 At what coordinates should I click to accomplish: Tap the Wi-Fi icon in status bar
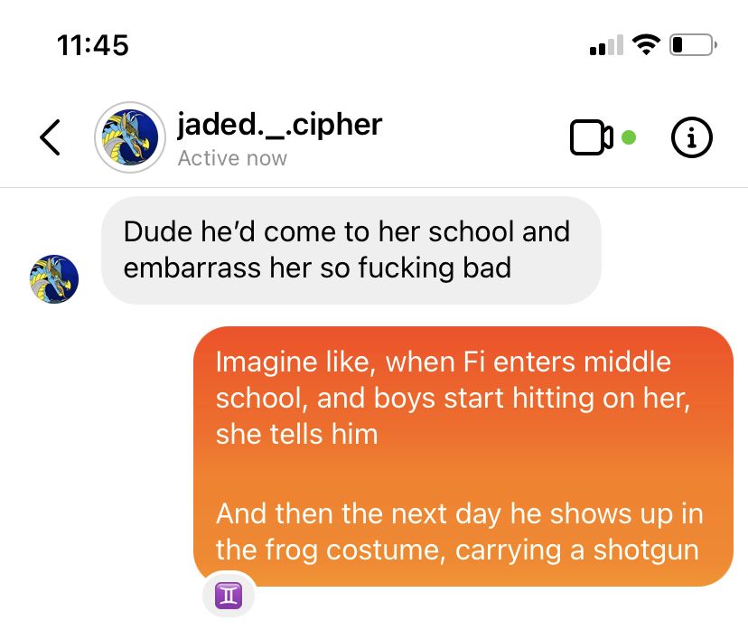[646, 45]
